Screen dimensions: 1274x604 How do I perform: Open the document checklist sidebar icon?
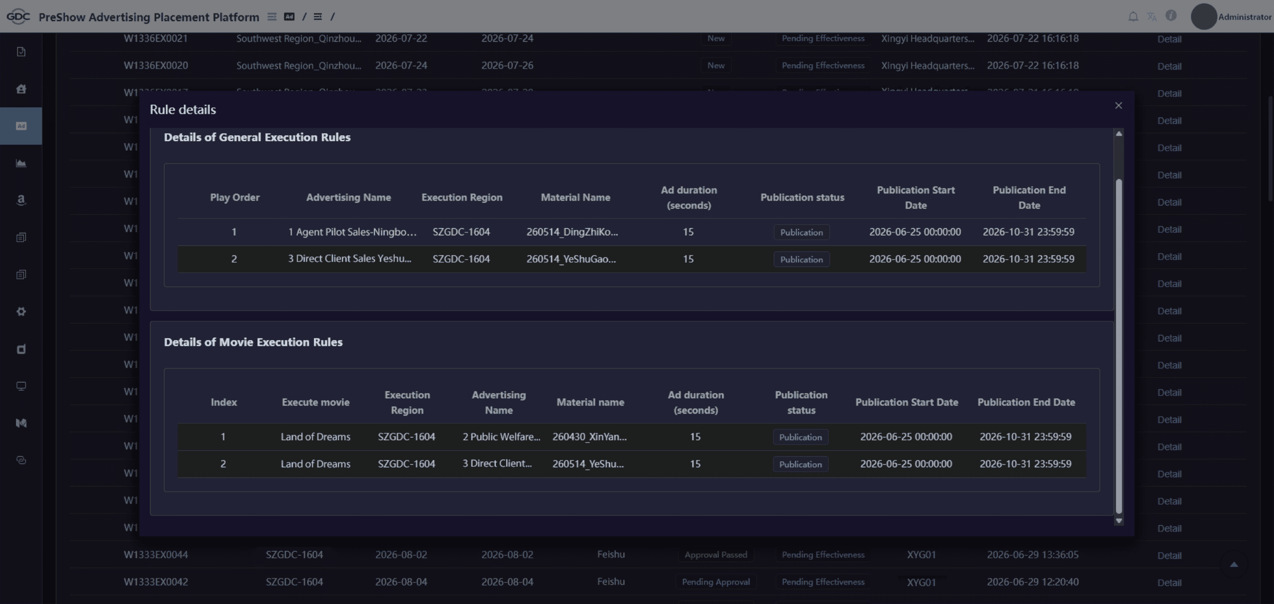coord(21,52)
